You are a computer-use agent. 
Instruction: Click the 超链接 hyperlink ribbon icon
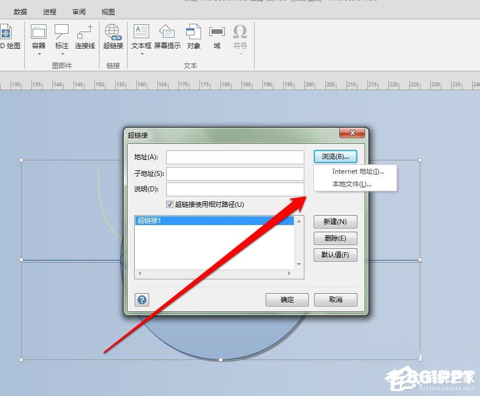point(113,37)
